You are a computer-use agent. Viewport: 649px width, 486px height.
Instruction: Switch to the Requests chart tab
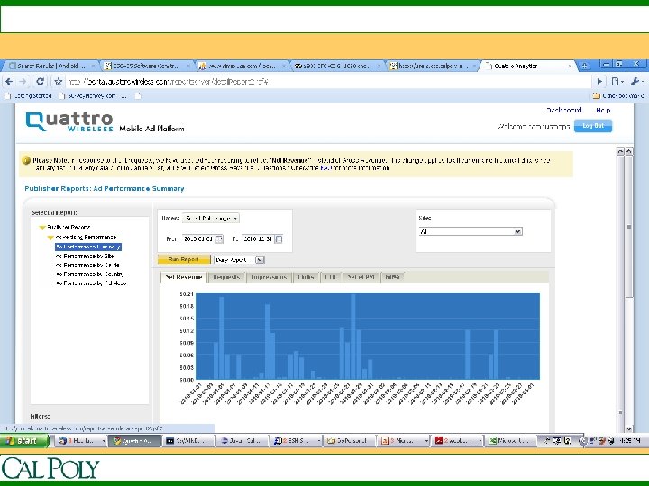pyautogui.click(x=226, y=277)
